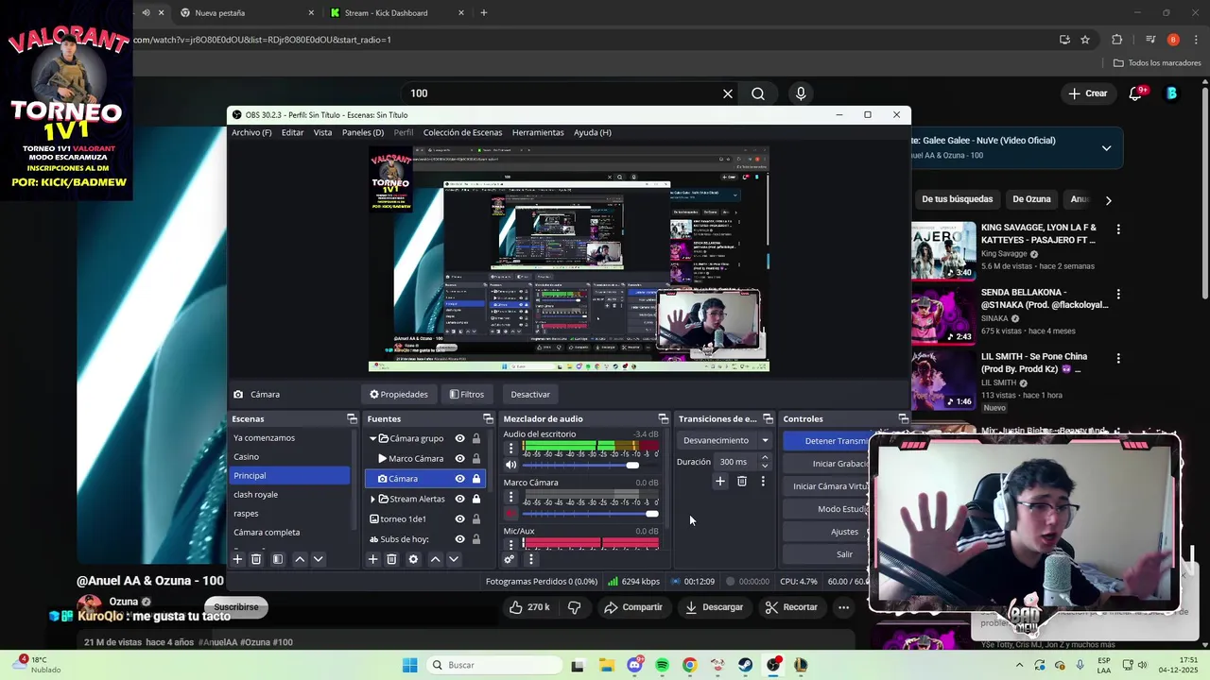Viewport: 1210px width, 680px height.
Task: Toggle visibility of Stream Alertas source
Action: pyautogui.click(x=459, y=499)
